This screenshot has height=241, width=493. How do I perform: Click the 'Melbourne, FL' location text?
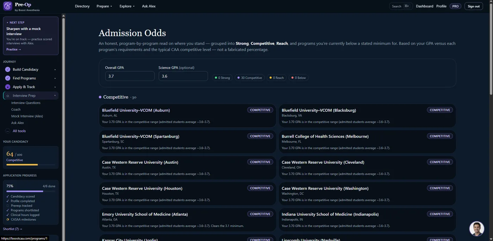(x=292, y=142)
